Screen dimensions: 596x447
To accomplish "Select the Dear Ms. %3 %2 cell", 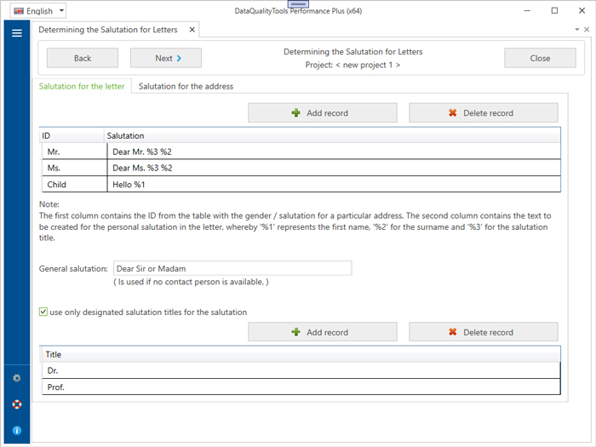I will [332, 168].
